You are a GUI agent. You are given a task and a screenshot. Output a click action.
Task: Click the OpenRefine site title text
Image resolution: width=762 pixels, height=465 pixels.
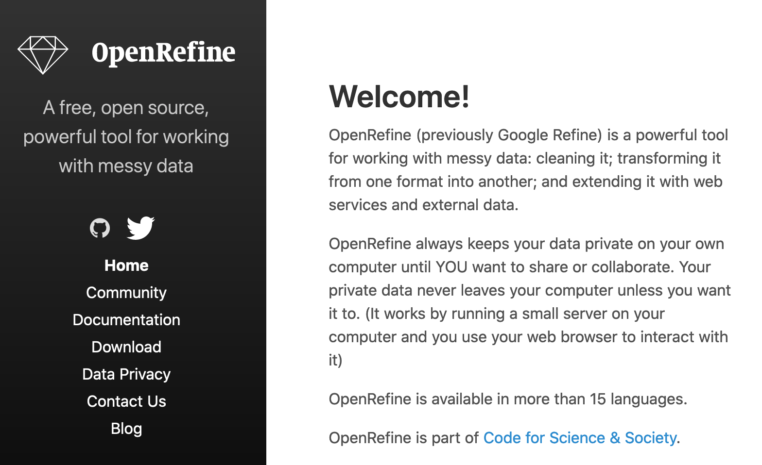pos(163,53)
